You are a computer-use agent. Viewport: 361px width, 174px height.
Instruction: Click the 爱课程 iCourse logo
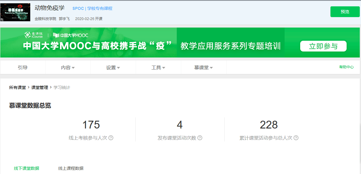(x=34, y=35)
